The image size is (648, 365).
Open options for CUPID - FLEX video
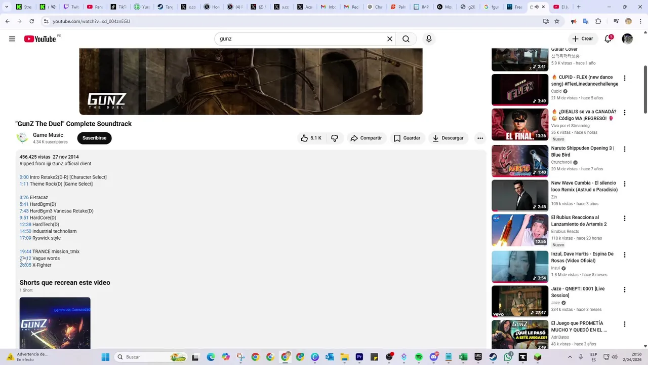click(625, 78)
